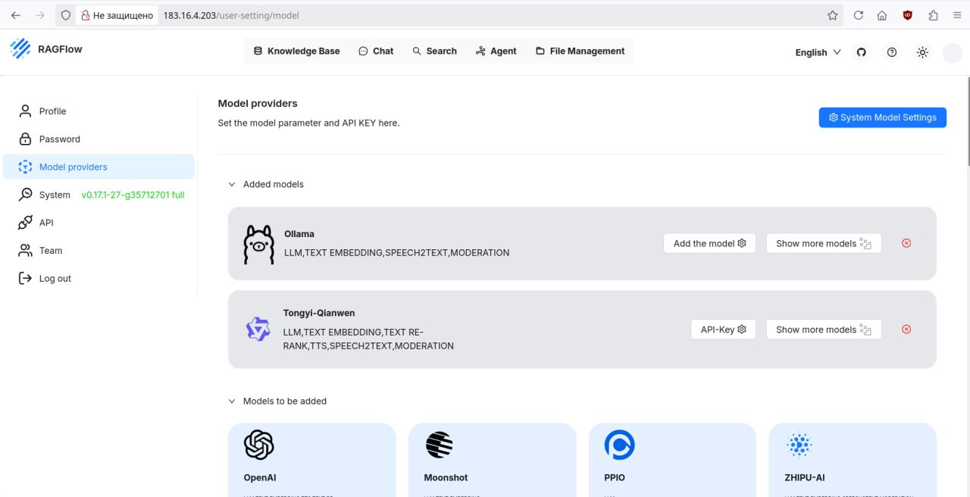Open System Model Settings

(x=883, y=117)
